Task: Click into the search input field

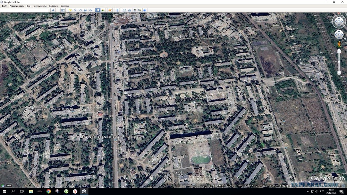Action: [24, 10]
